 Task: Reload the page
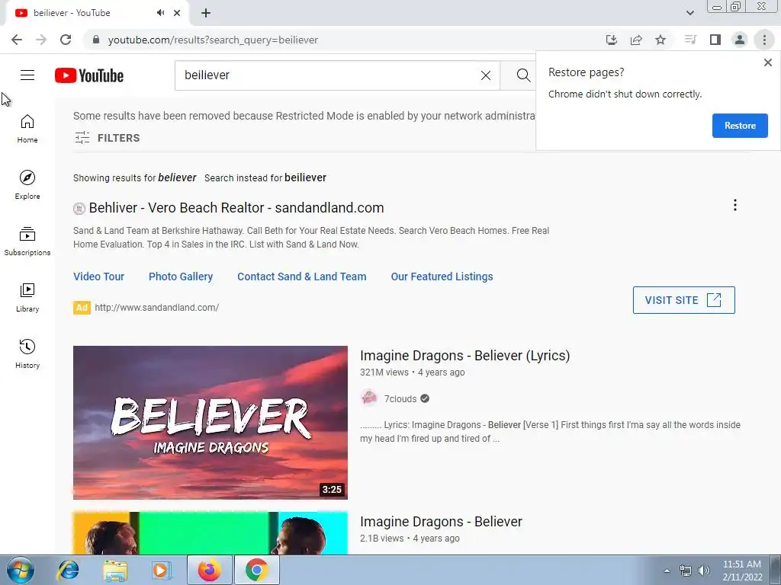click(66, 40)
